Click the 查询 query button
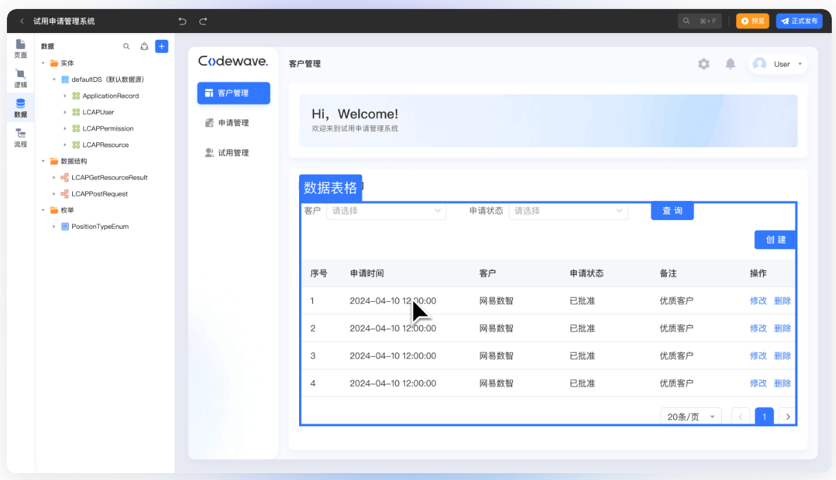Viewport: 836px width, 480px height. coord(672,211)
